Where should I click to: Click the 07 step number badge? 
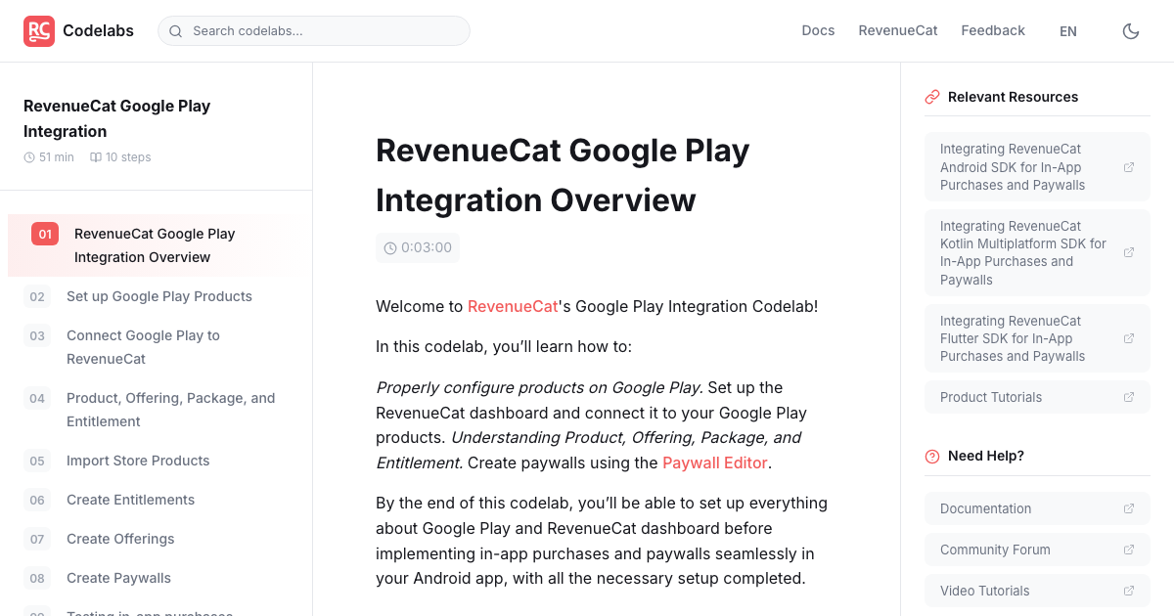point(37,539)
